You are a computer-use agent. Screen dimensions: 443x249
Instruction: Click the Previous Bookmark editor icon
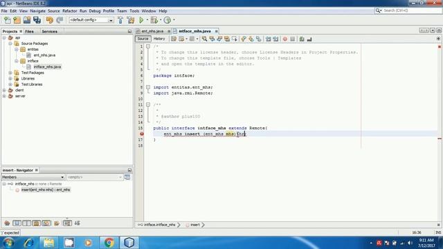click(x=244, y=39)
